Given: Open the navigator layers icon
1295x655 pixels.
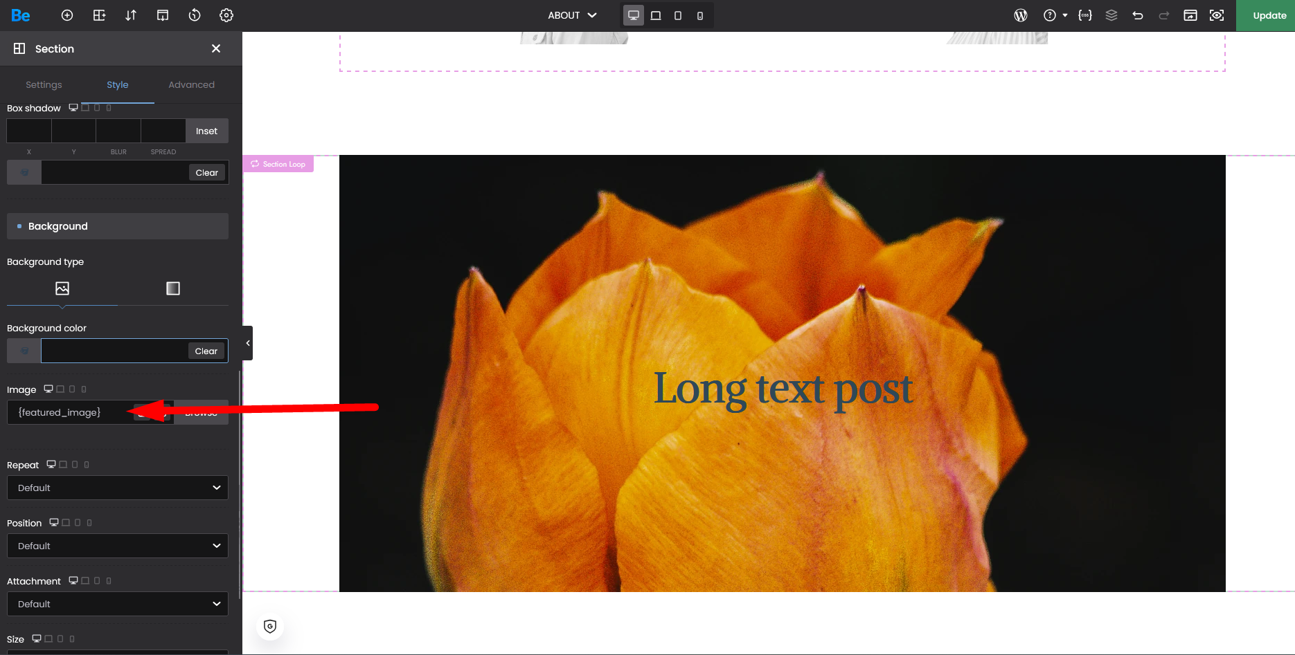Looking at the screenshot, I should [1111, 15].
